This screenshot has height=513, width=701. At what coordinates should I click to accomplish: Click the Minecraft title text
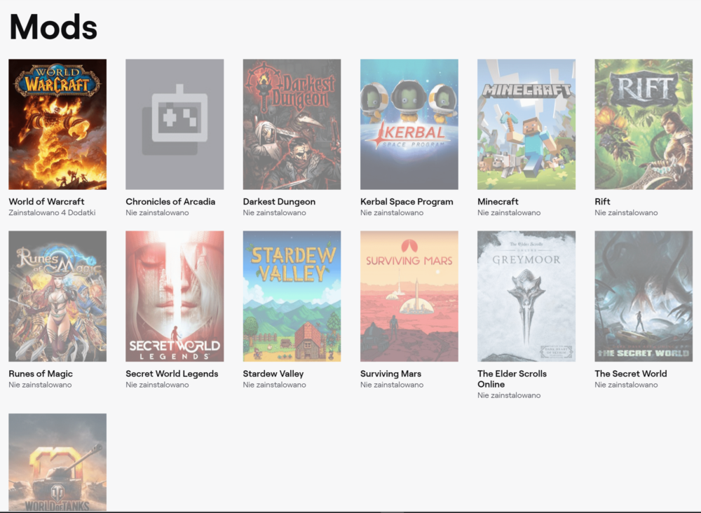pos(498,202)
